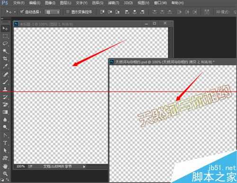Viewport: 237px width, 183px height.
Task: Select the Clone Stamp tool
Action: coord(5,89)
